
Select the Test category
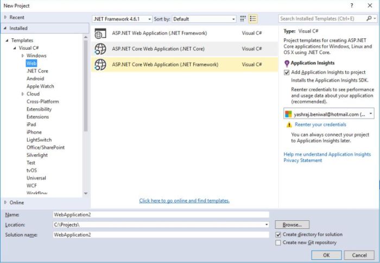tap(31, 163)
